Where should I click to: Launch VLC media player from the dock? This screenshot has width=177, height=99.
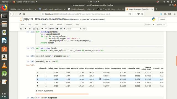point(4,65)
